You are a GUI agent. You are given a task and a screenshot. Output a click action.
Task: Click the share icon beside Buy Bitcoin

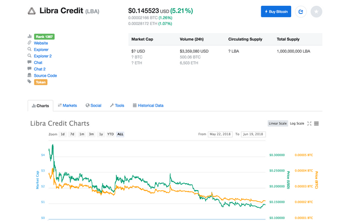(x=301, y=11)
